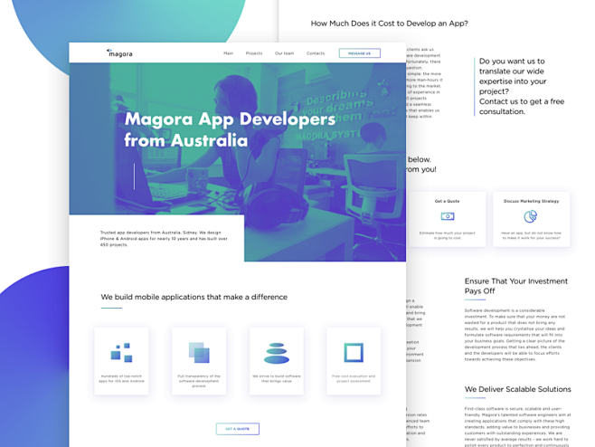Screen dimensions: 595x447
Task: Click 'We Deliver Scalable Solutions' heading
Action: click(517, 389)
